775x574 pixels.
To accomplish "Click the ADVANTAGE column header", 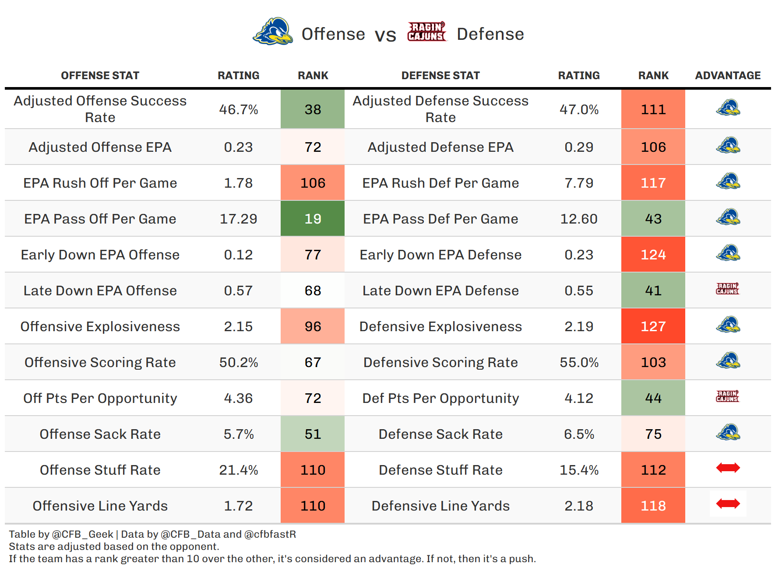I will pos(728,76).
